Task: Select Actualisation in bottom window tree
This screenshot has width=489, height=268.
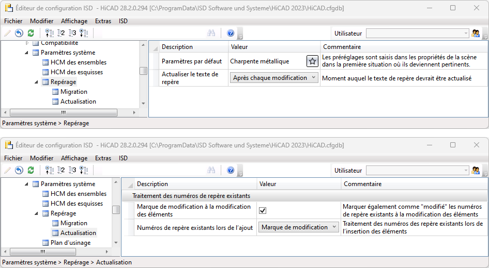Action: (78, 233)
